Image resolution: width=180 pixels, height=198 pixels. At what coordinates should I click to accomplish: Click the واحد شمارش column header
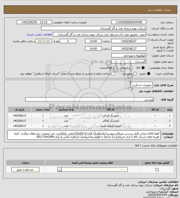tap(66, 110)
